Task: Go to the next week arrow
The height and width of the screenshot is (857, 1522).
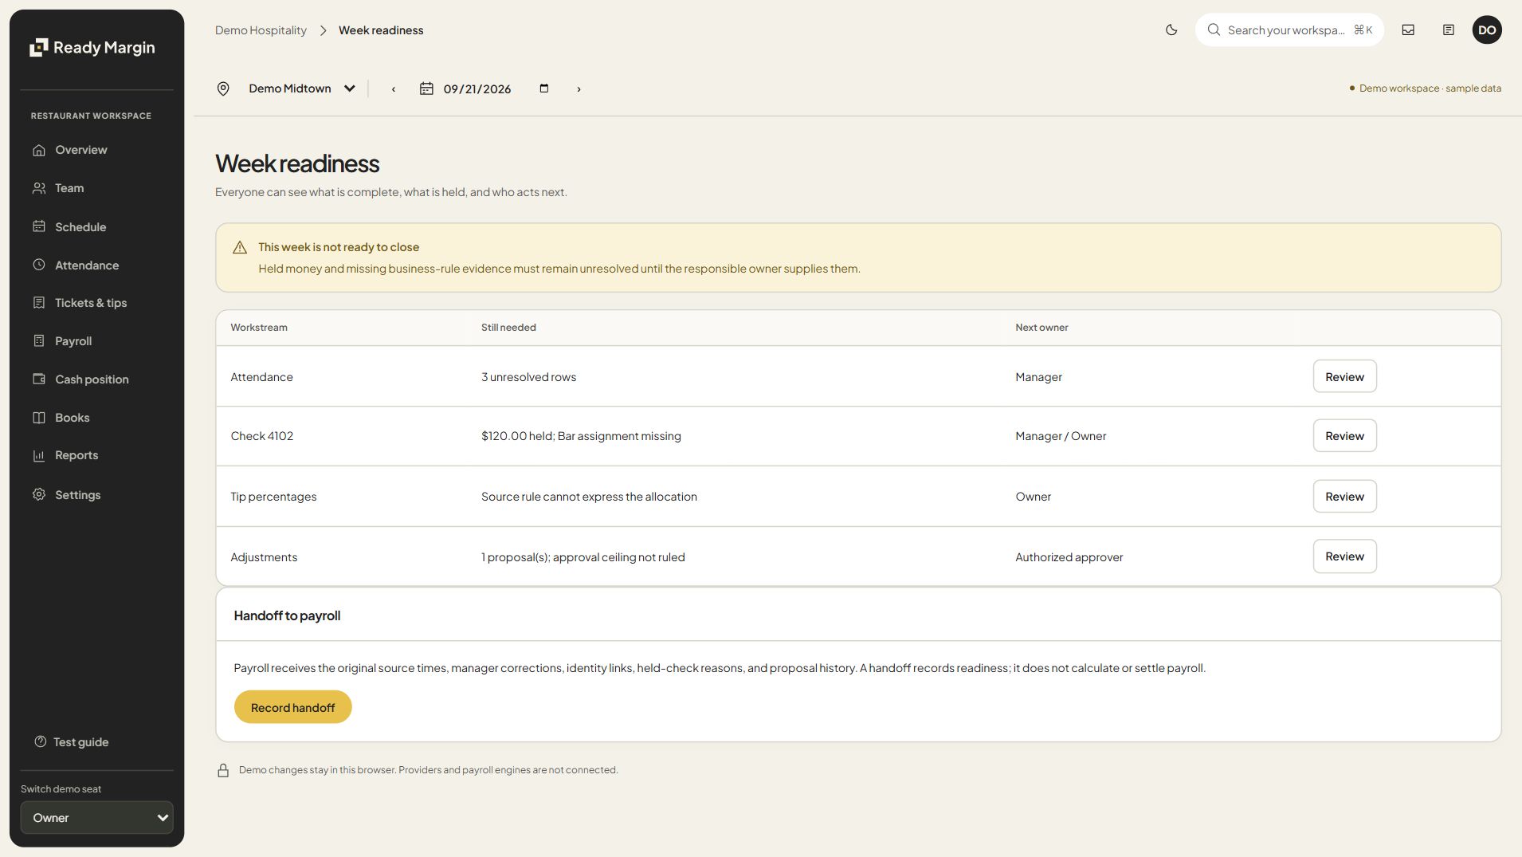Action: [579, 88]
